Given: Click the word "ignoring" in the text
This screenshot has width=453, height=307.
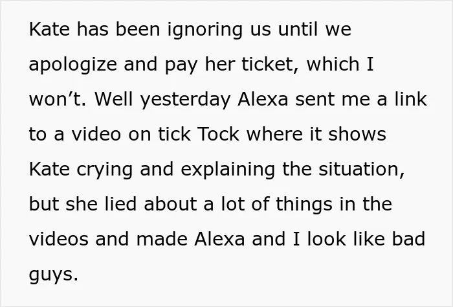Looking at the screenshot, I should 205,31.
